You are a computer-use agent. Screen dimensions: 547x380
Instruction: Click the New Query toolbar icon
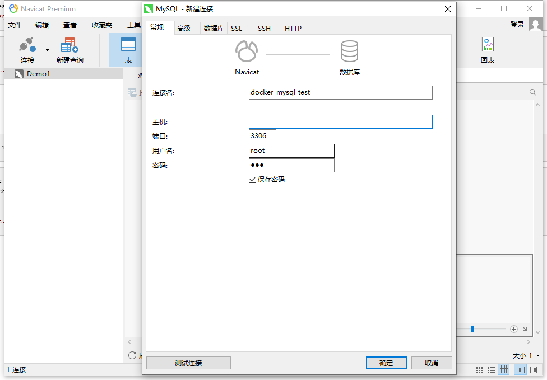69,45
